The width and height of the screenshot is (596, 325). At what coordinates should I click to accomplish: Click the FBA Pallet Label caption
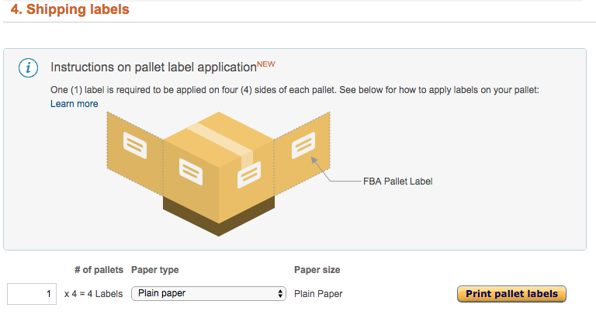397,182
